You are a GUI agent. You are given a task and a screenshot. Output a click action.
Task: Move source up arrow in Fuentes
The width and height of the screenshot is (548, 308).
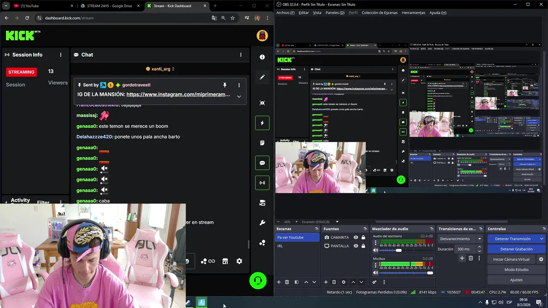pyautogui.click(x=353, y=282)
